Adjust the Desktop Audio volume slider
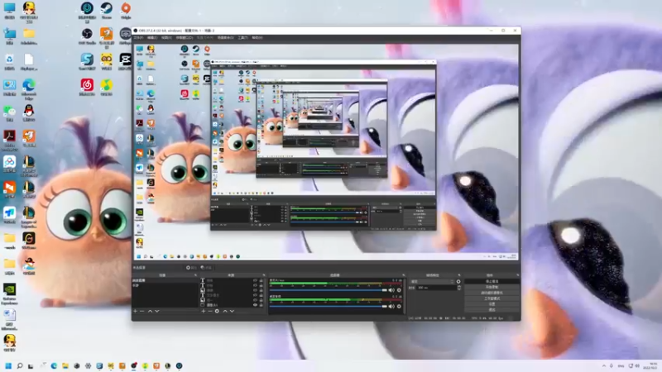 (x=328, y=306)
